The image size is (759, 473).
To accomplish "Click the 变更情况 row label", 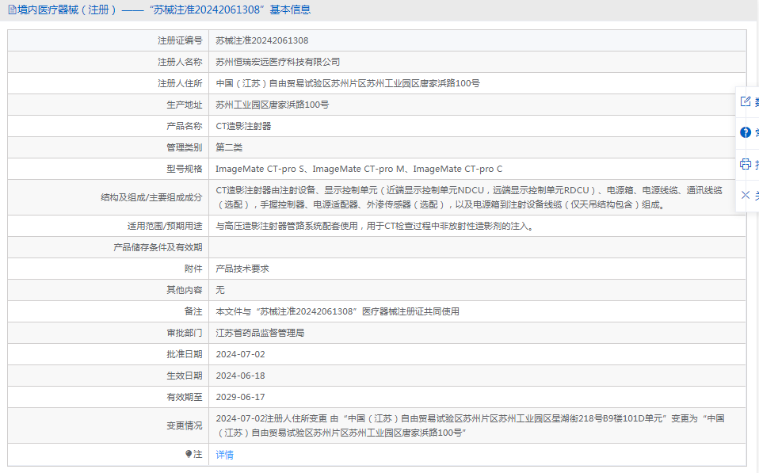I will [185, 425].
